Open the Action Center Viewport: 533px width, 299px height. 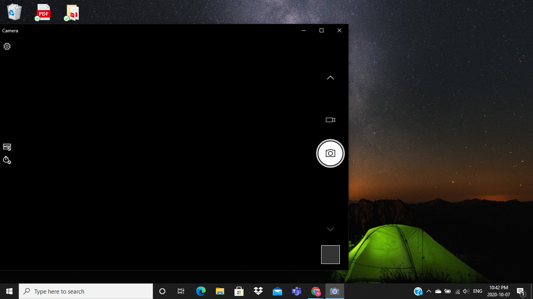521,291
